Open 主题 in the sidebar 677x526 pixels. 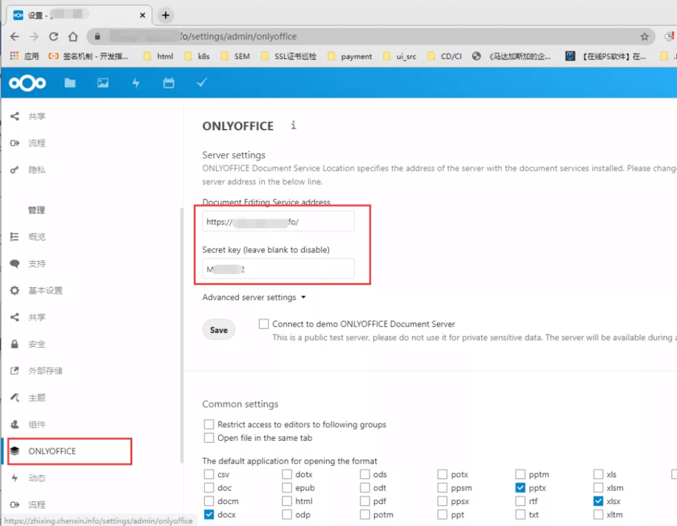(x=37, y=397)
